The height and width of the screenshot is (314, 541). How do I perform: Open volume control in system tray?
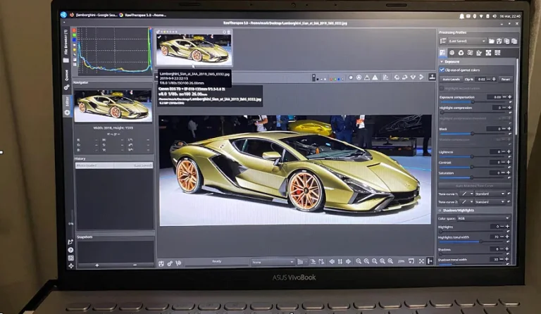(x=495, y=16)
